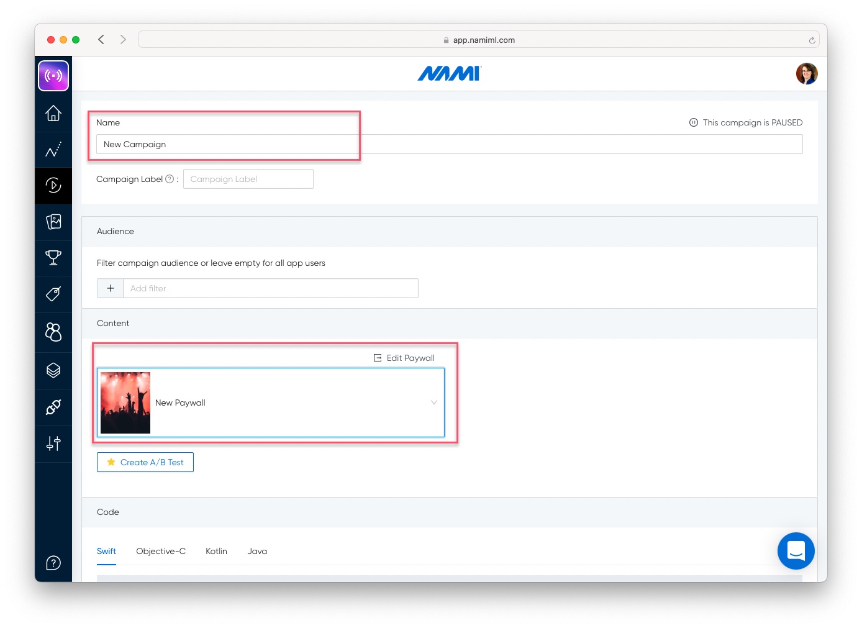This screenshot has height=628, width=862.
Task: Open the help question mark icon
Action: pos(53,563)
